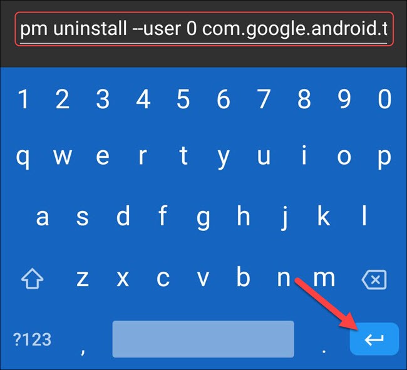The height and width of the screenshot is (370, 407).
Task: Tap the letter b key
Action: pos(243,277)
